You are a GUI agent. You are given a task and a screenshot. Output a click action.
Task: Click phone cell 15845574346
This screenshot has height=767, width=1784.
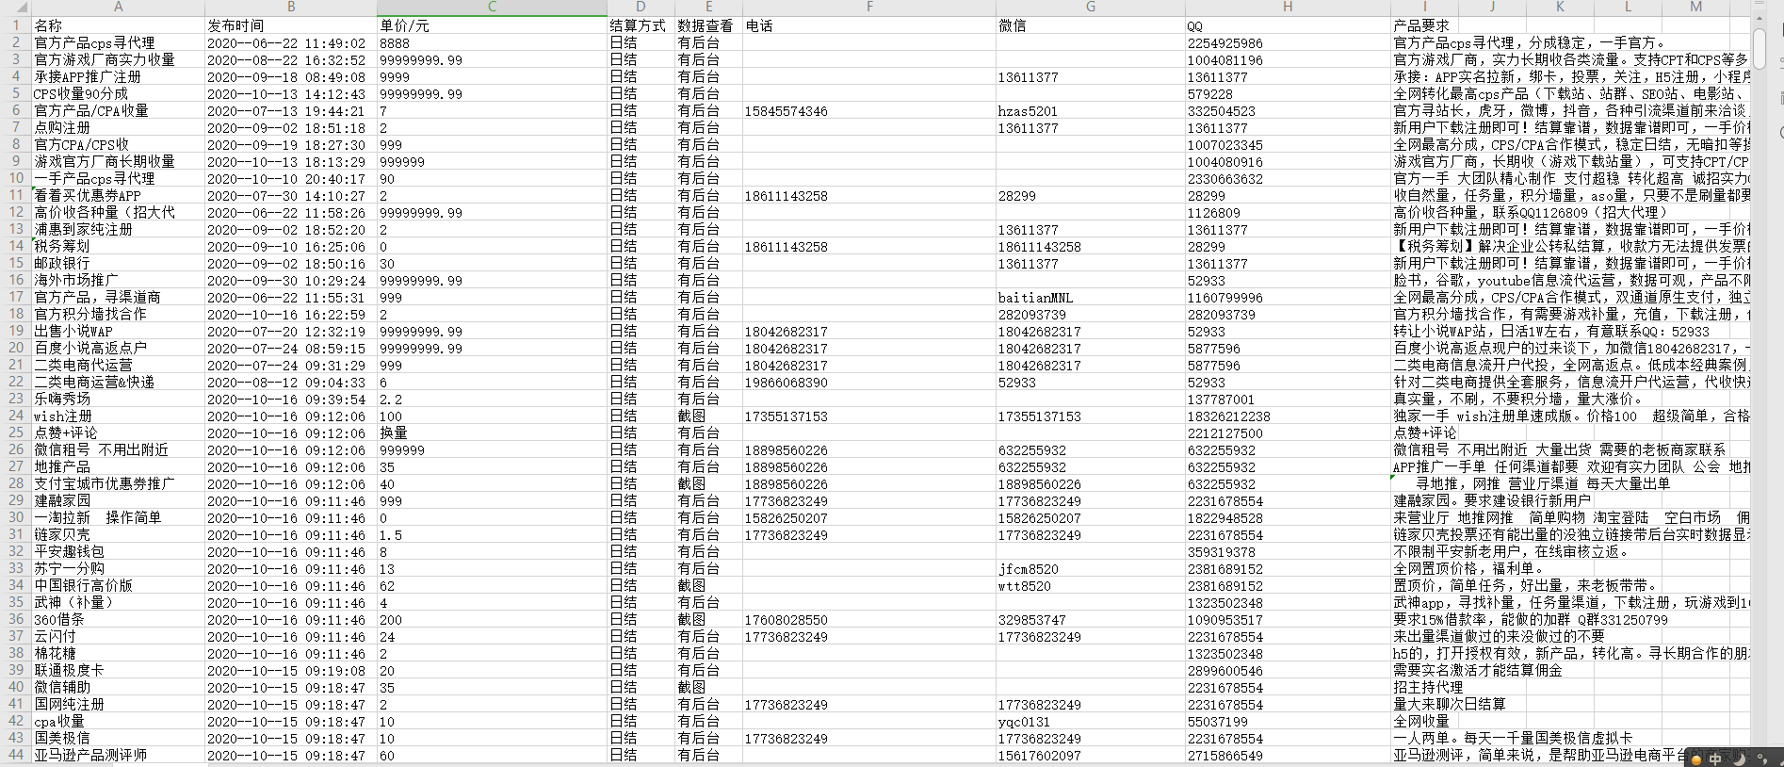click(869, 110)
